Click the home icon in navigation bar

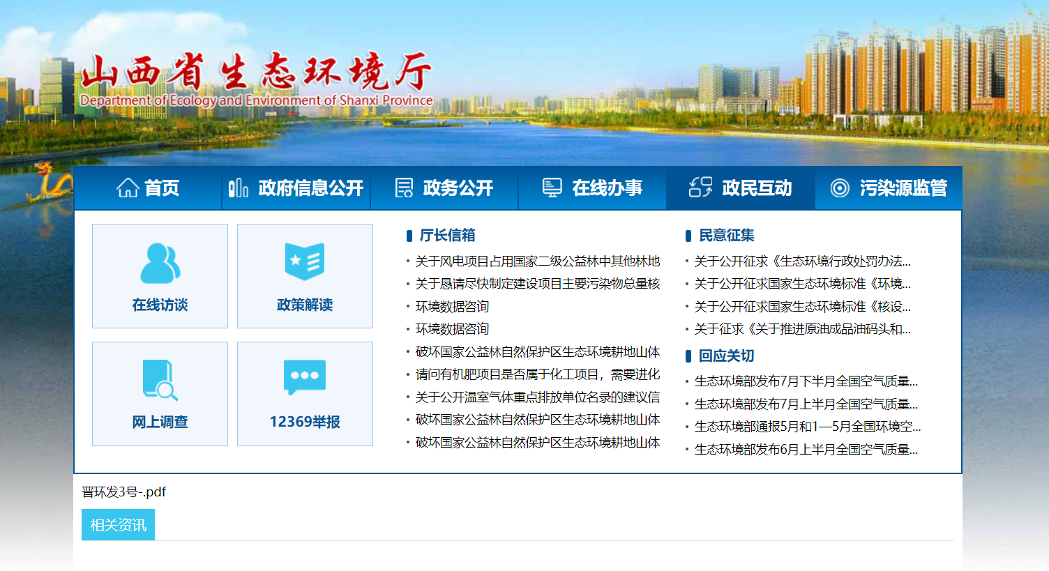128,188
